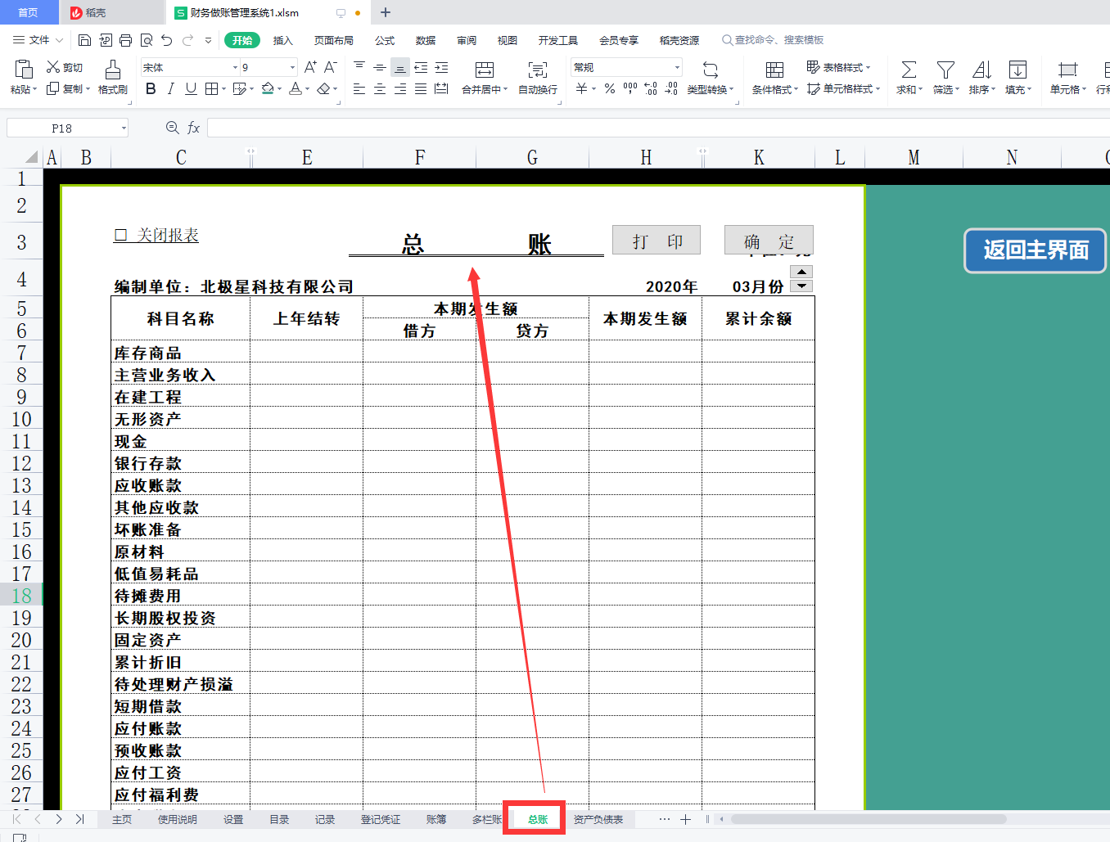This screenshot has height=842, width=1110.
Task: Align text to top
Action: pyautogui.click(x=359, y=67)
